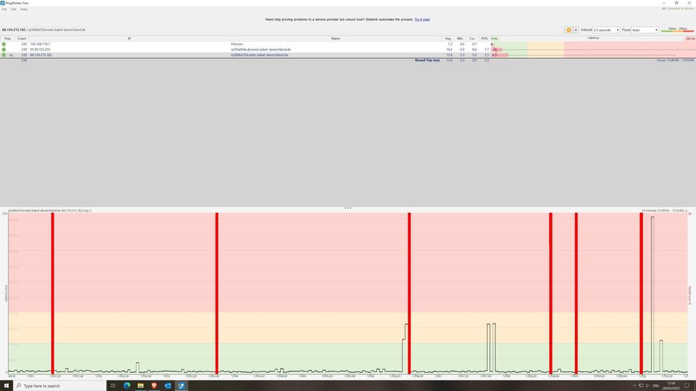Select IP 192.168.178.1 in hop 1

pyautogui.click(x=40, y=45)
